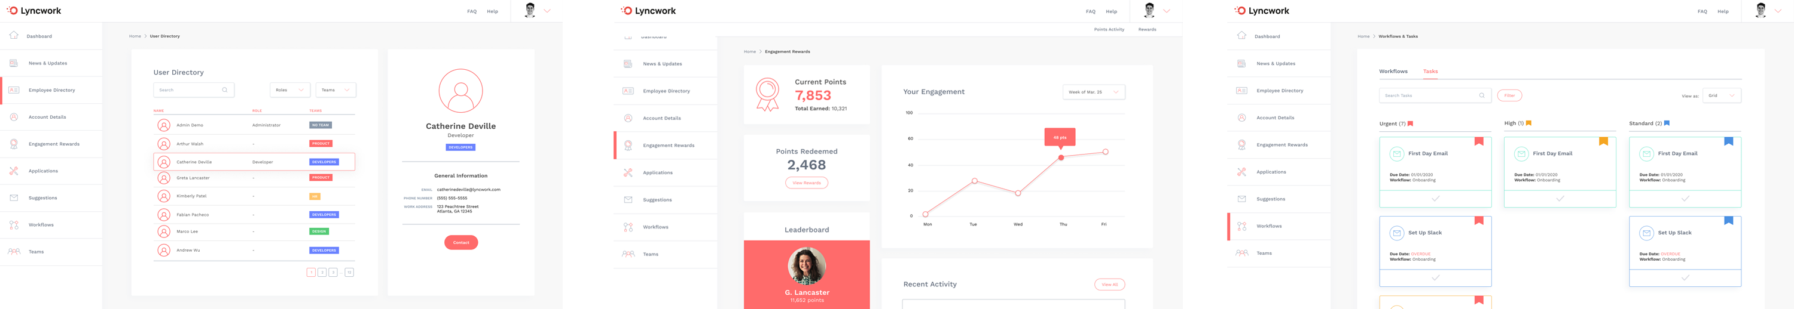
Task: Switch to the Workflows tab beside Tasks
Action: (x=1393, y=72)
